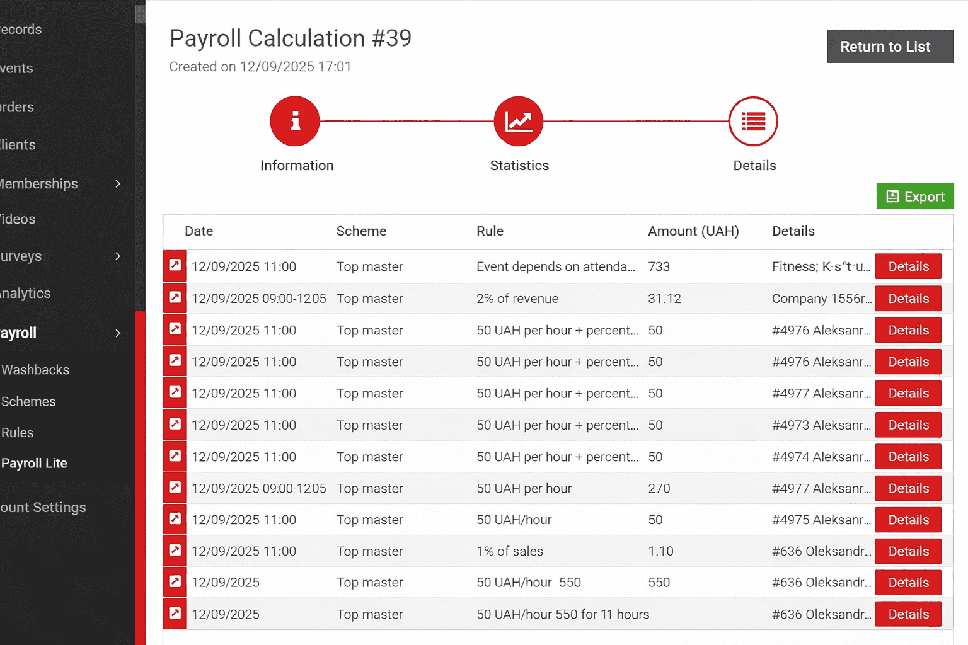Open the 733 UAH row's red arrow icon

click(175, 266)
